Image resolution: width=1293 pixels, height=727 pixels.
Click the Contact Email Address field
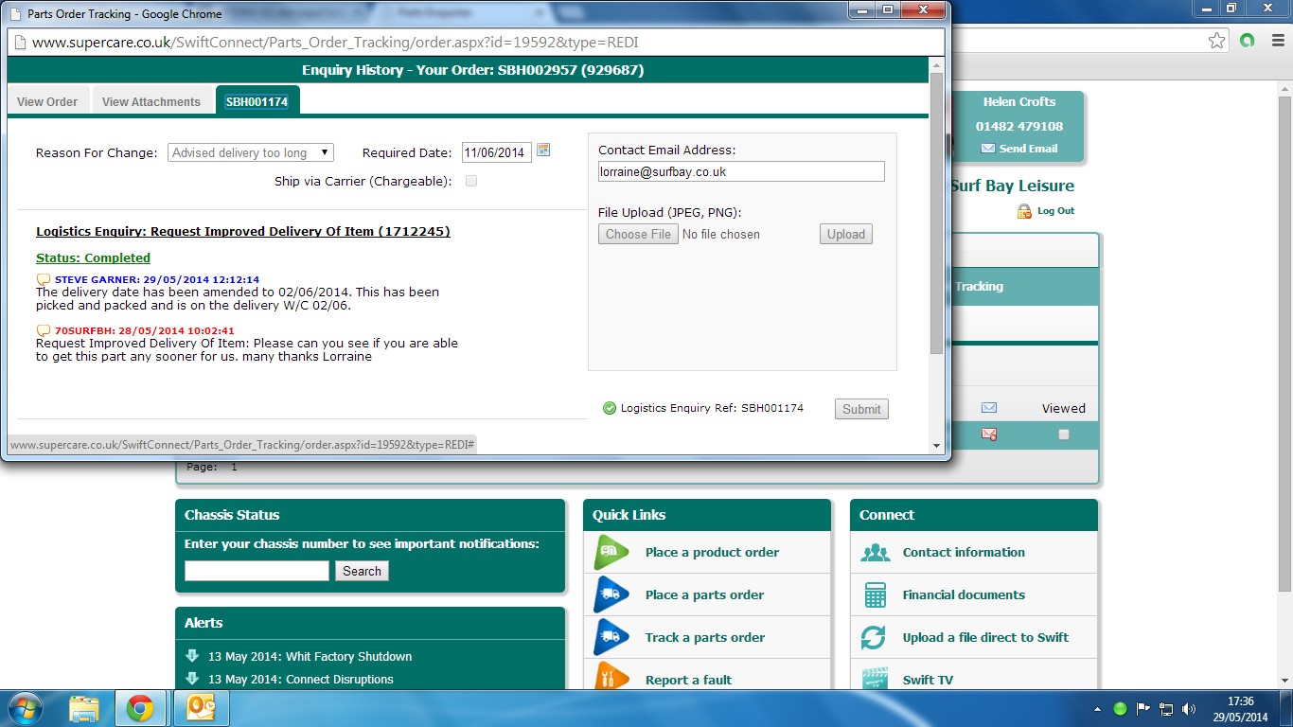coord(741,171)
